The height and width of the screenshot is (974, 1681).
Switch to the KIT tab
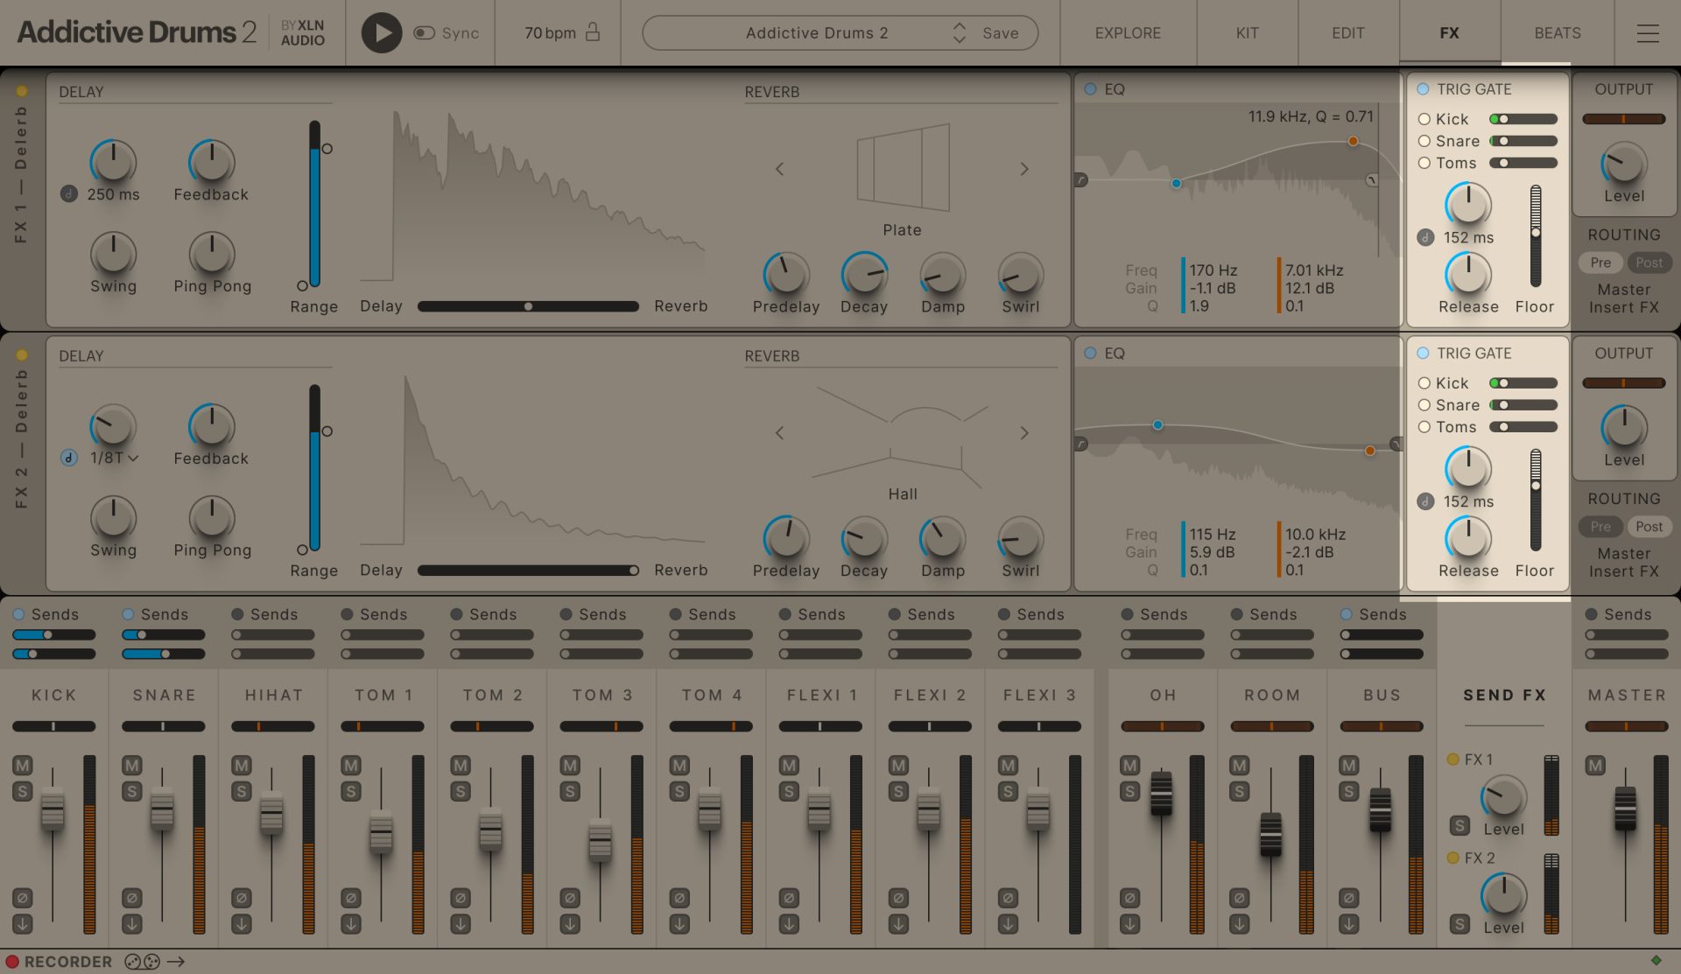pyautogui.click(x=1247, y=33)
